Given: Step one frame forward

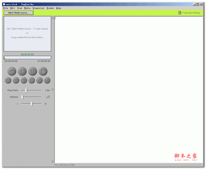Looking at the screenshot, I should coord(32,80).
